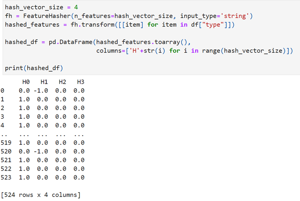Click the print(hashed_df) statement
Viewport: 300px width, 201px height.
[x=34, y=68]
